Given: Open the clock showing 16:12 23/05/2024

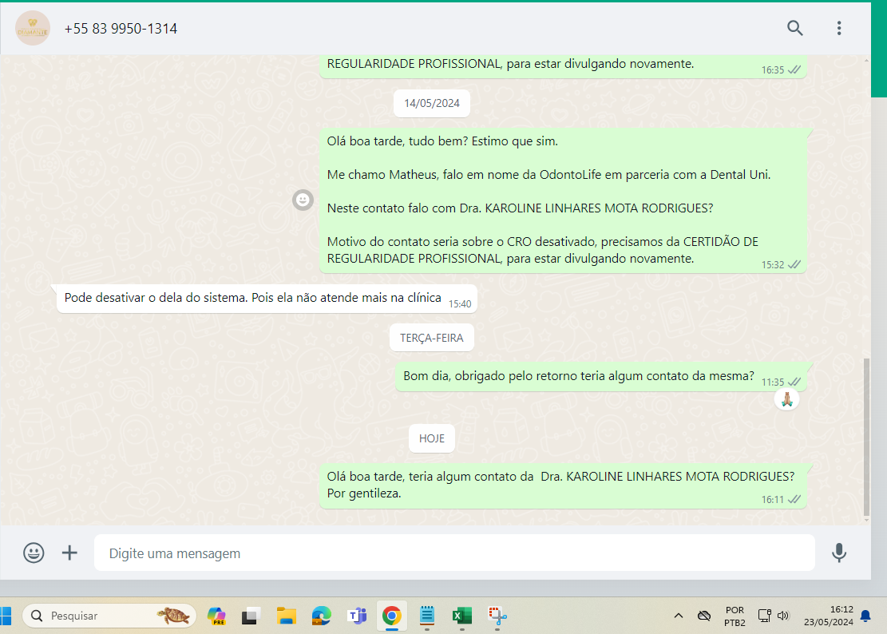Looking at the screenshot, I should [x=828, y=616].
